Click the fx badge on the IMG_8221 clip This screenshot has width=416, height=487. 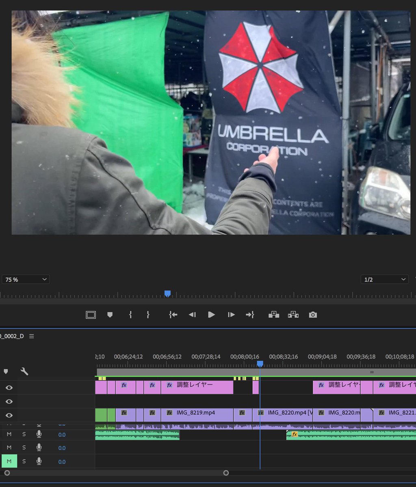[381, 413]
